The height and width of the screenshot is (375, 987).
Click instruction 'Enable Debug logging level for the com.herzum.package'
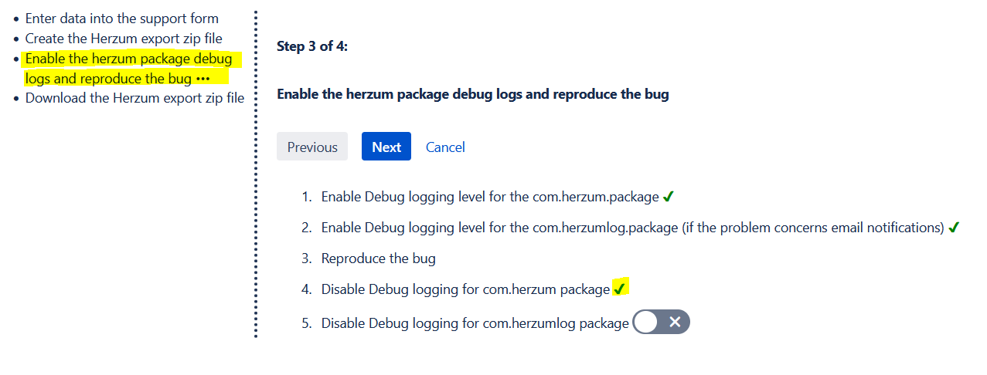[490, 197]
